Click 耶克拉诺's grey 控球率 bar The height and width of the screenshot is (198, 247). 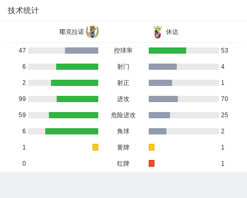(82, 51)
